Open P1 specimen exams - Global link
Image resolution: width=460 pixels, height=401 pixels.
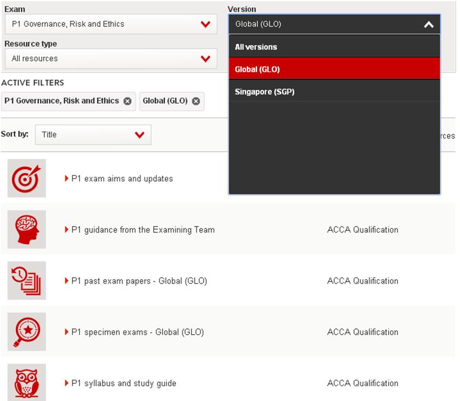tap(137, 332)
